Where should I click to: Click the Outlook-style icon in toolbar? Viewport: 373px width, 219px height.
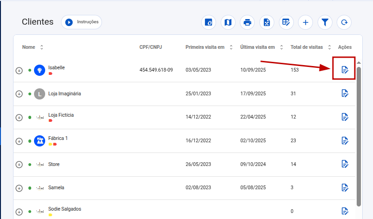[x=209, y=22]
